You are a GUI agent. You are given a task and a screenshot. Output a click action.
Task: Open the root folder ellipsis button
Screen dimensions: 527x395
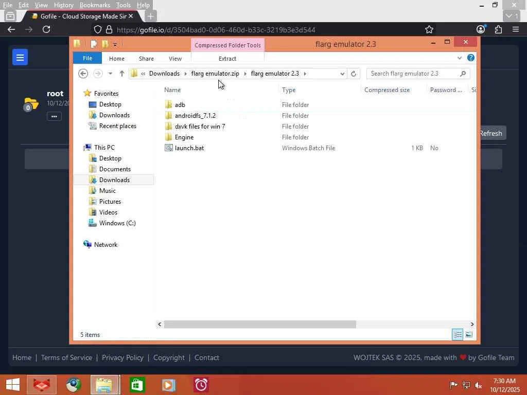coord(54,117)
